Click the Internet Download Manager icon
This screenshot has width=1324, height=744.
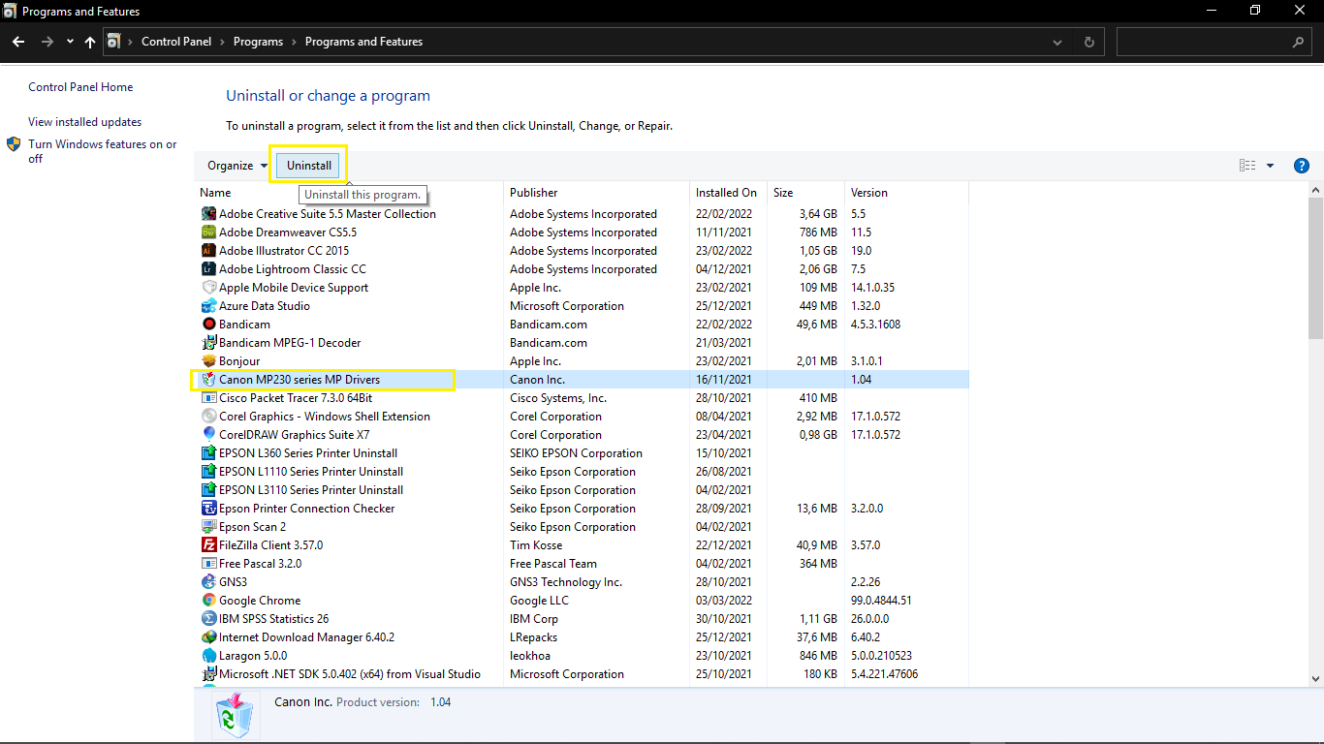click(208, 637)
